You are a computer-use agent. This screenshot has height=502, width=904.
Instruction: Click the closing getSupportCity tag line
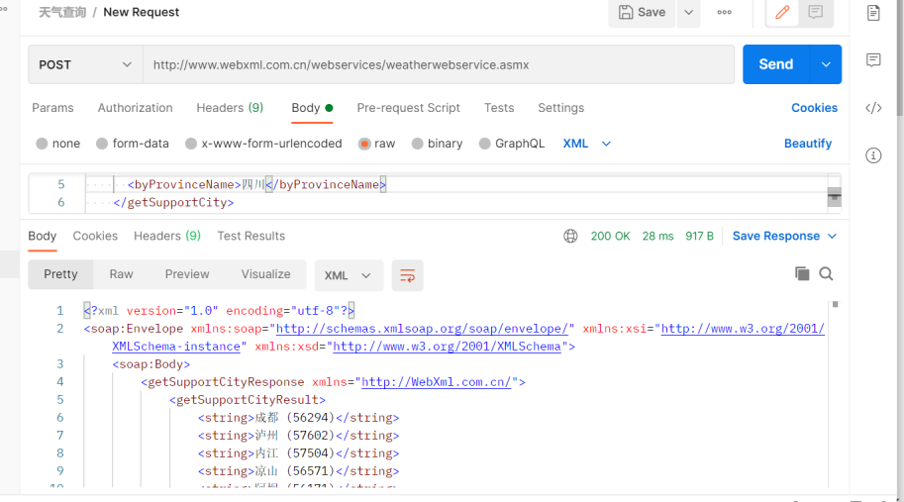[173, 202]
